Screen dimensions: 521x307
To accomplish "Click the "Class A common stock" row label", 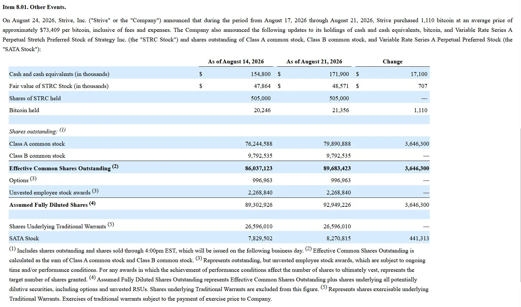I will [37, 144].
